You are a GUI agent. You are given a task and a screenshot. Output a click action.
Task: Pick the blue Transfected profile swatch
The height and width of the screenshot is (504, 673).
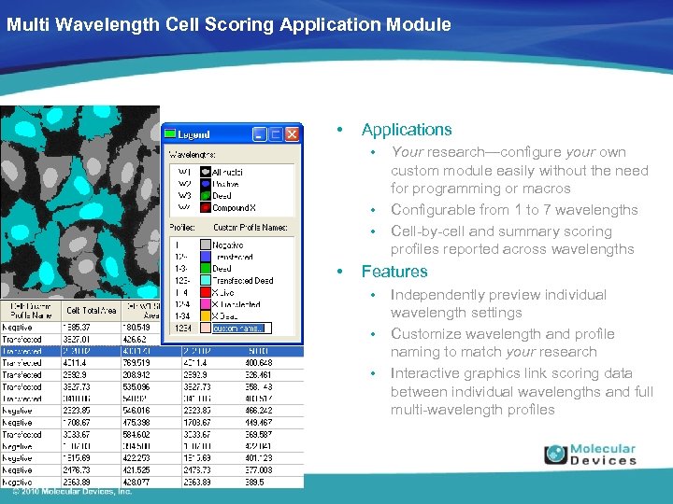pyautogui.click(x=206, y=257)
